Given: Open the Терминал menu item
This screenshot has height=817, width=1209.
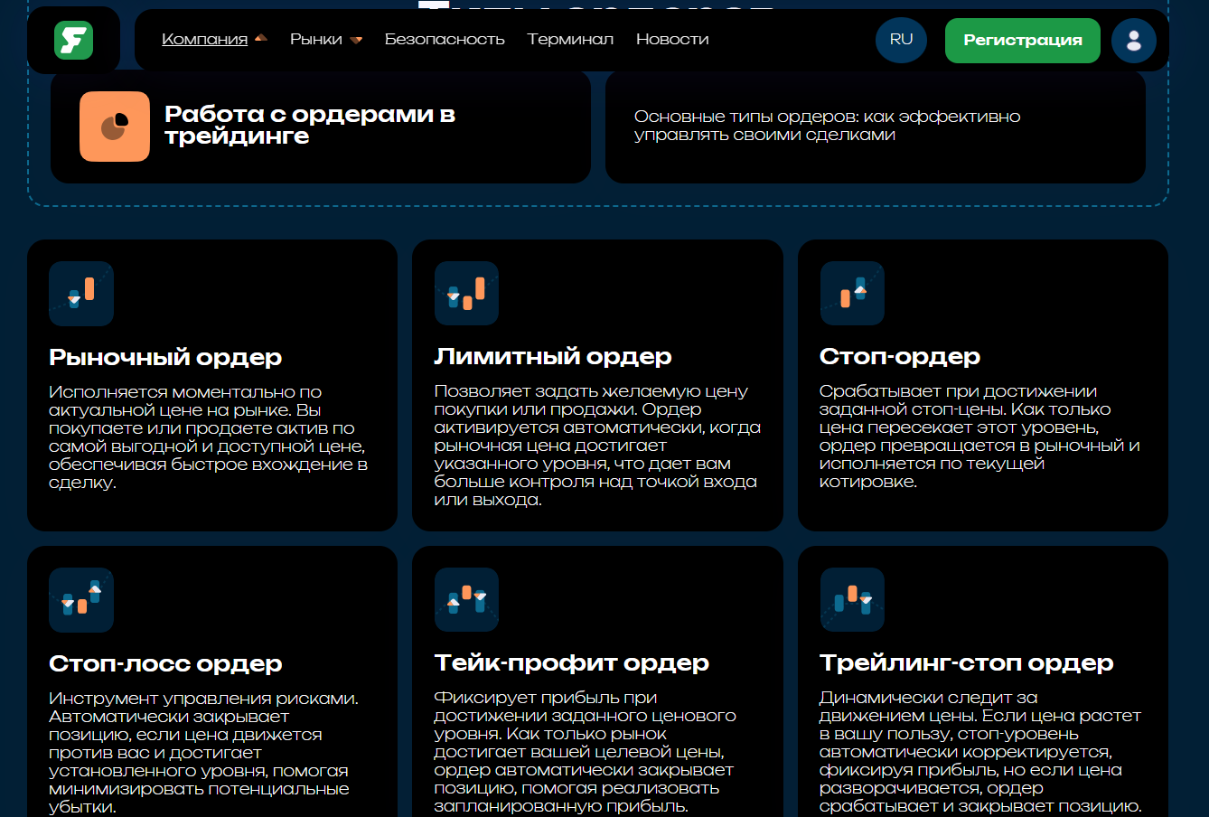Looking at the screenshot, I should coord(570,40).
